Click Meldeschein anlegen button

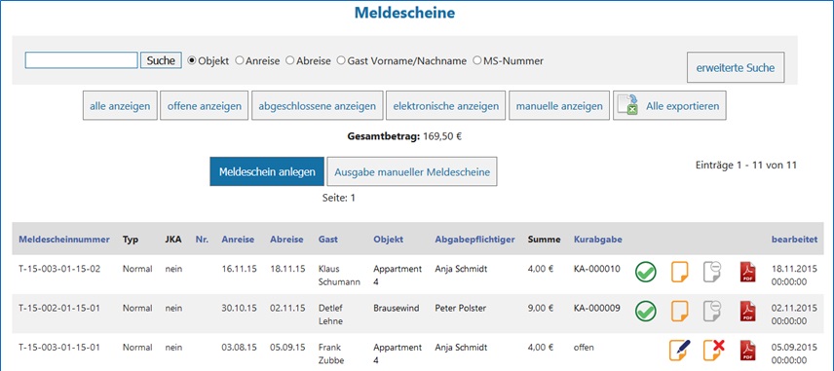(267, 171)
